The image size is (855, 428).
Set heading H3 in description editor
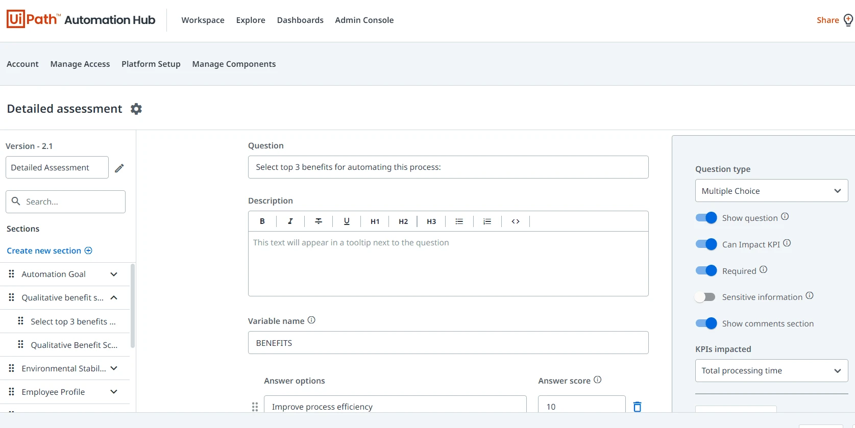coord(431,221)
